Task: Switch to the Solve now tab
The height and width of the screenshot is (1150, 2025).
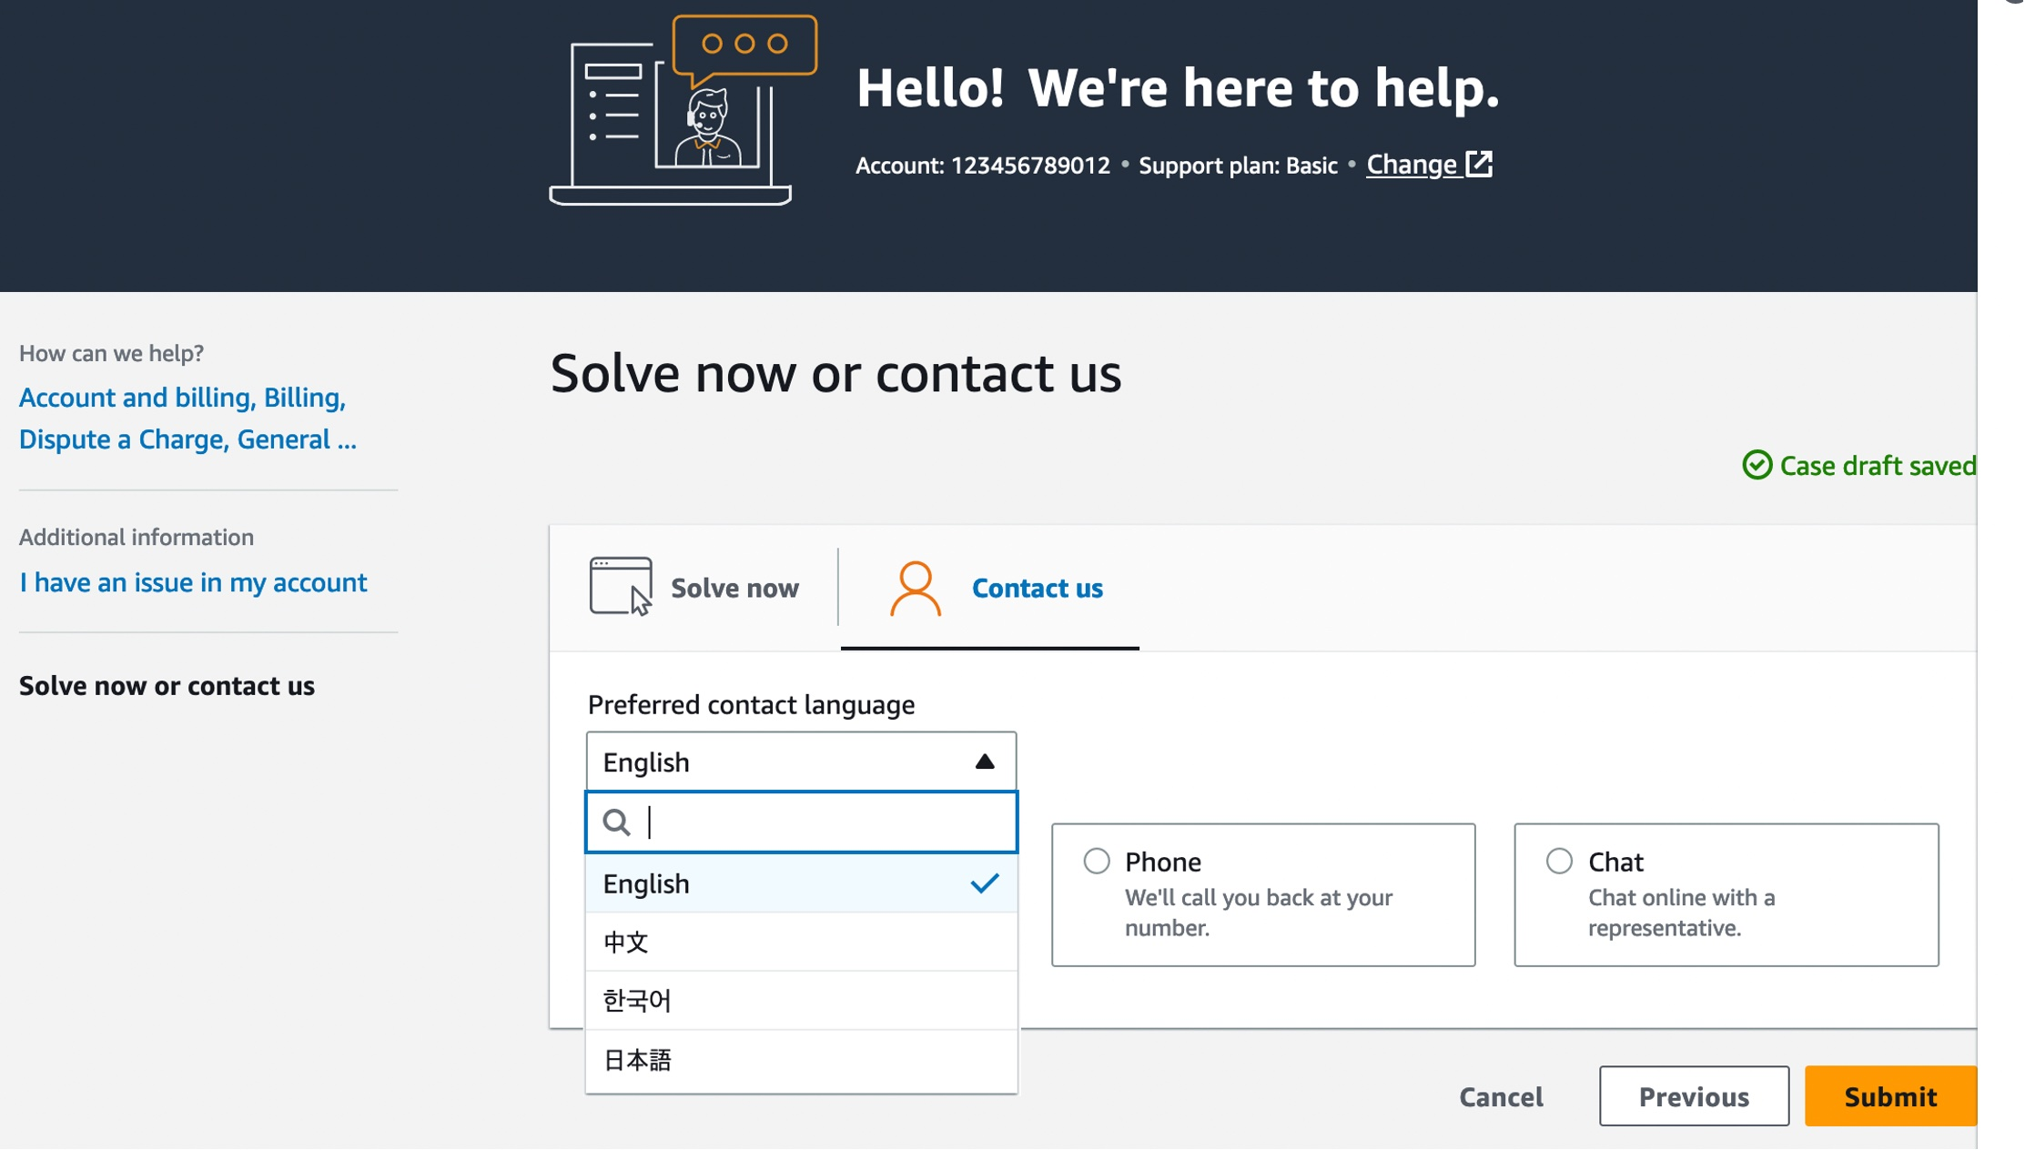Action: [x=734, y=587]
